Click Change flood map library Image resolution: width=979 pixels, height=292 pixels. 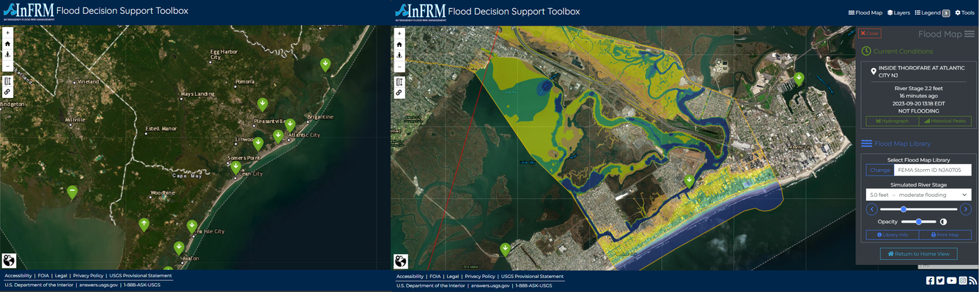[879, 170]
